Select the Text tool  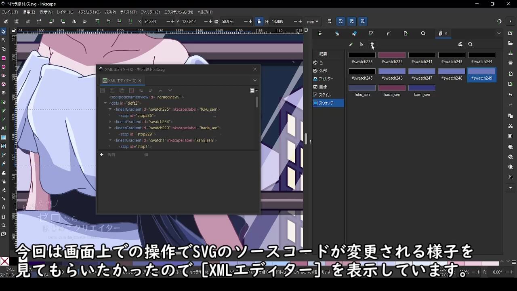4,128
